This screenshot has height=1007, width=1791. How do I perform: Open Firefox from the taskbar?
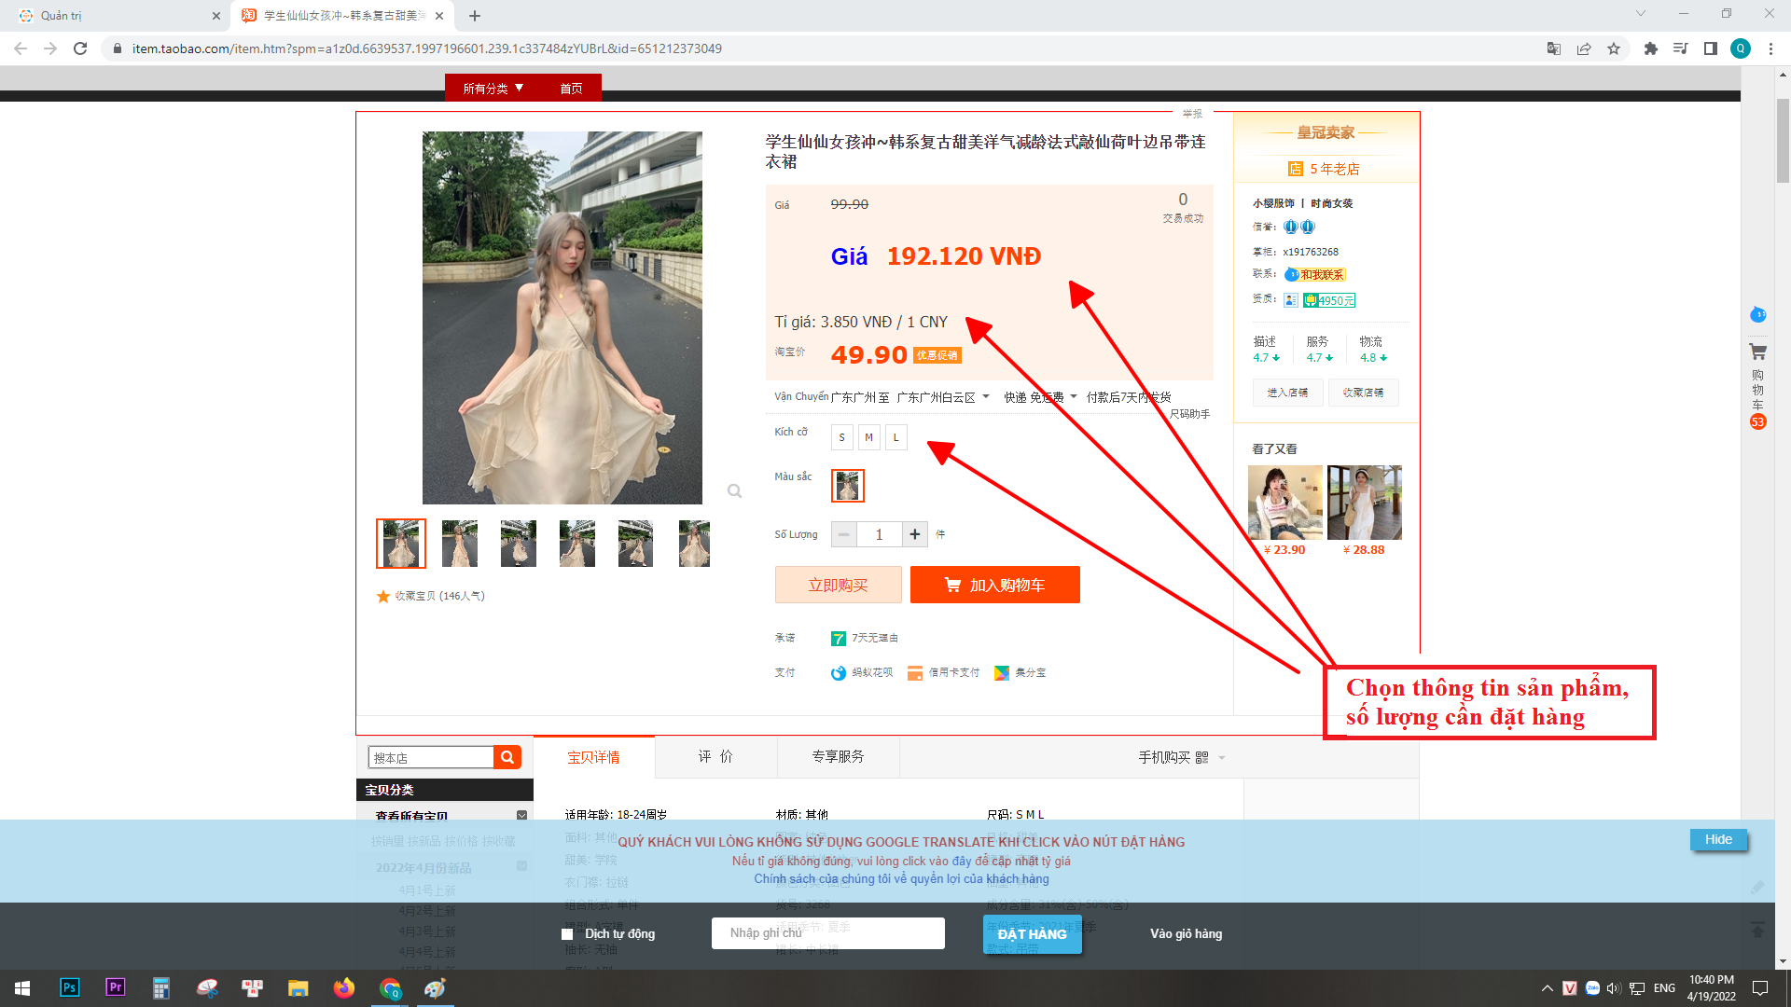[x=344, y=987]
